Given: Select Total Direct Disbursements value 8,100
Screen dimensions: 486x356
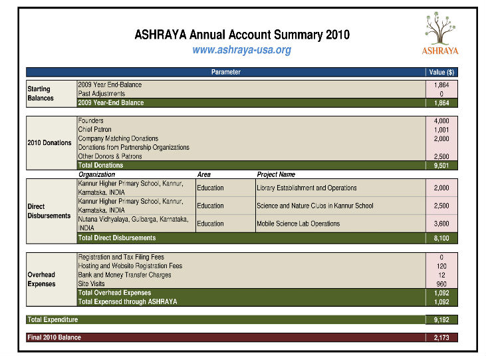Looking at the screenshot, I should point(441,238).
